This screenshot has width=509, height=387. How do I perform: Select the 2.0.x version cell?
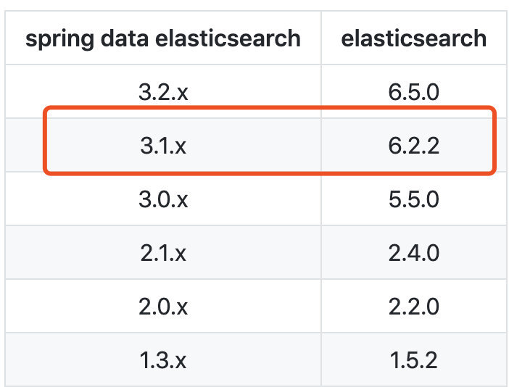[x=163, y=307]
